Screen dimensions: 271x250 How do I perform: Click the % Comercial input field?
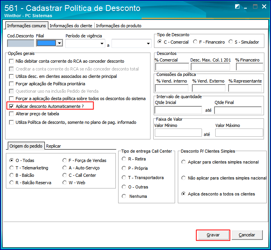click(x=172, y=67)
